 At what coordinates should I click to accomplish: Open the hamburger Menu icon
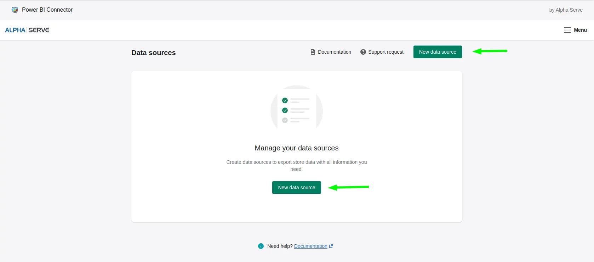[x=567, y=30]
